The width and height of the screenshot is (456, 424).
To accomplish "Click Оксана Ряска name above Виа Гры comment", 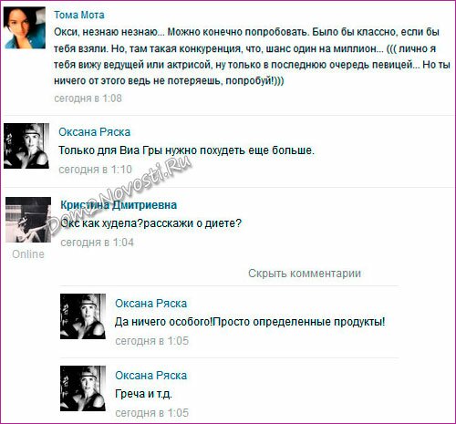I will (95, 132).
